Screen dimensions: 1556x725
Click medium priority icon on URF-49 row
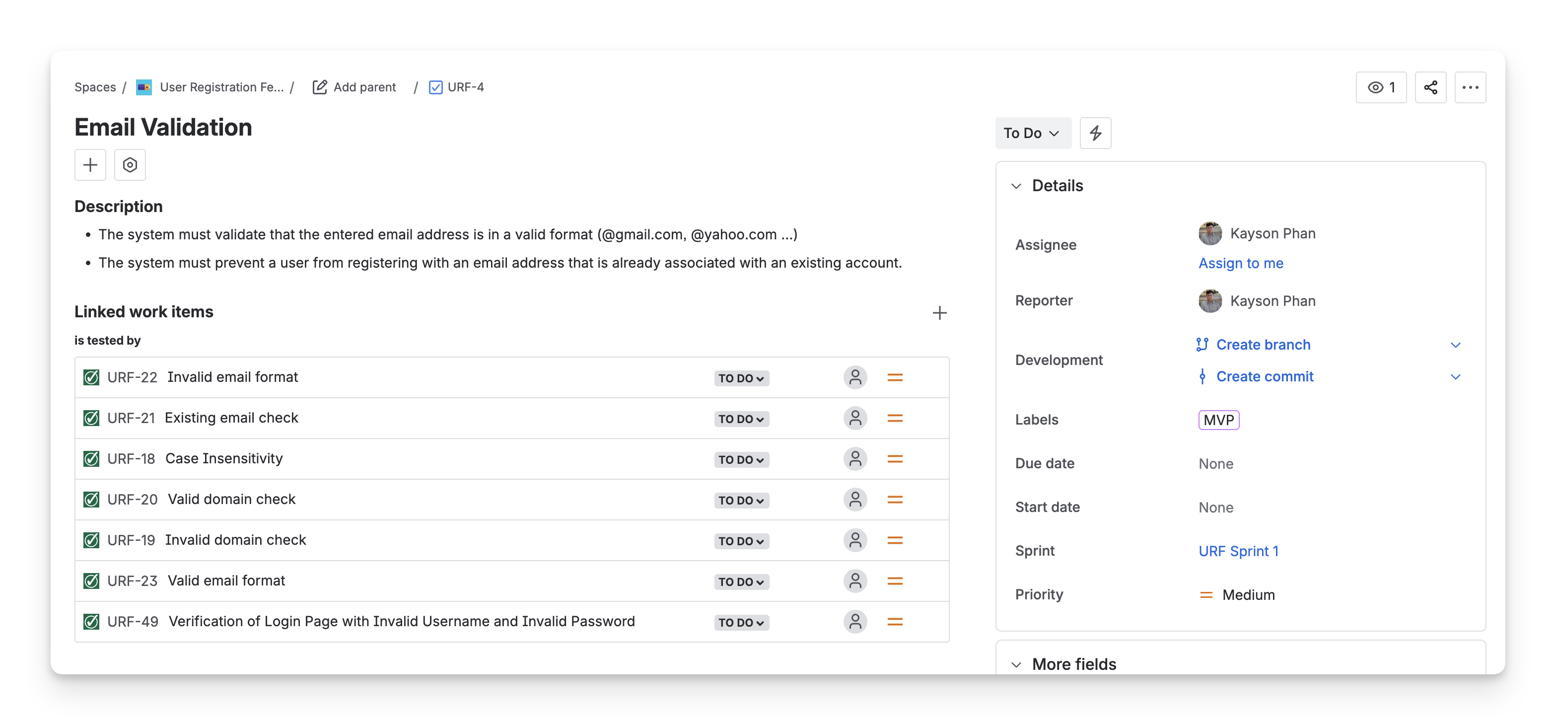(x=895, y=622)
